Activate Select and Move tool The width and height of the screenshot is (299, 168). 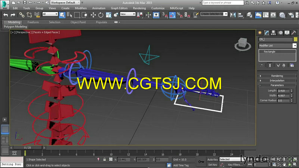click(93, 15)
